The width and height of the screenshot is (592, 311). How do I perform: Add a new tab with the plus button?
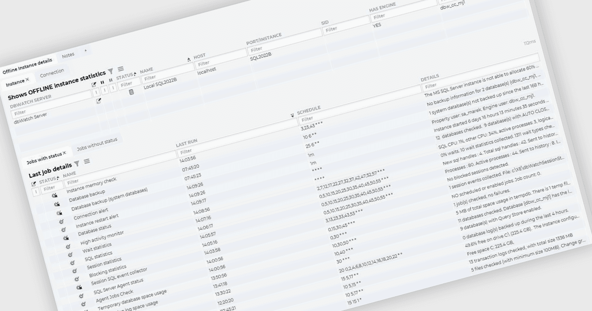point(85,51)
